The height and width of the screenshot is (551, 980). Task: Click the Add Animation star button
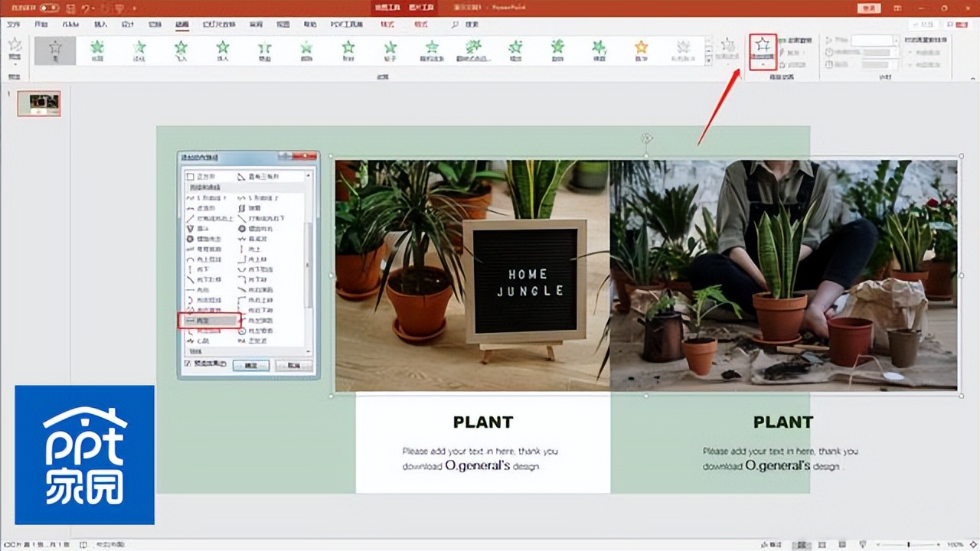pos(763,47)
